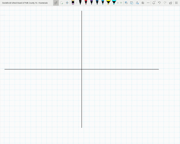Pick the eraser tool
Image resolution: width=180 pixels, height=144 pixels.
coord(73,2)
